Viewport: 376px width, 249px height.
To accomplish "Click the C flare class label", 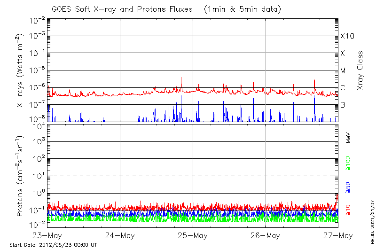I will point(343,88).
